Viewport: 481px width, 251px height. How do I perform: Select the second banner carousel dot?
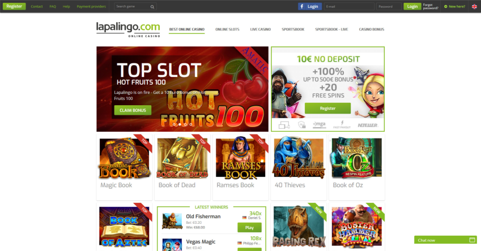180,124
